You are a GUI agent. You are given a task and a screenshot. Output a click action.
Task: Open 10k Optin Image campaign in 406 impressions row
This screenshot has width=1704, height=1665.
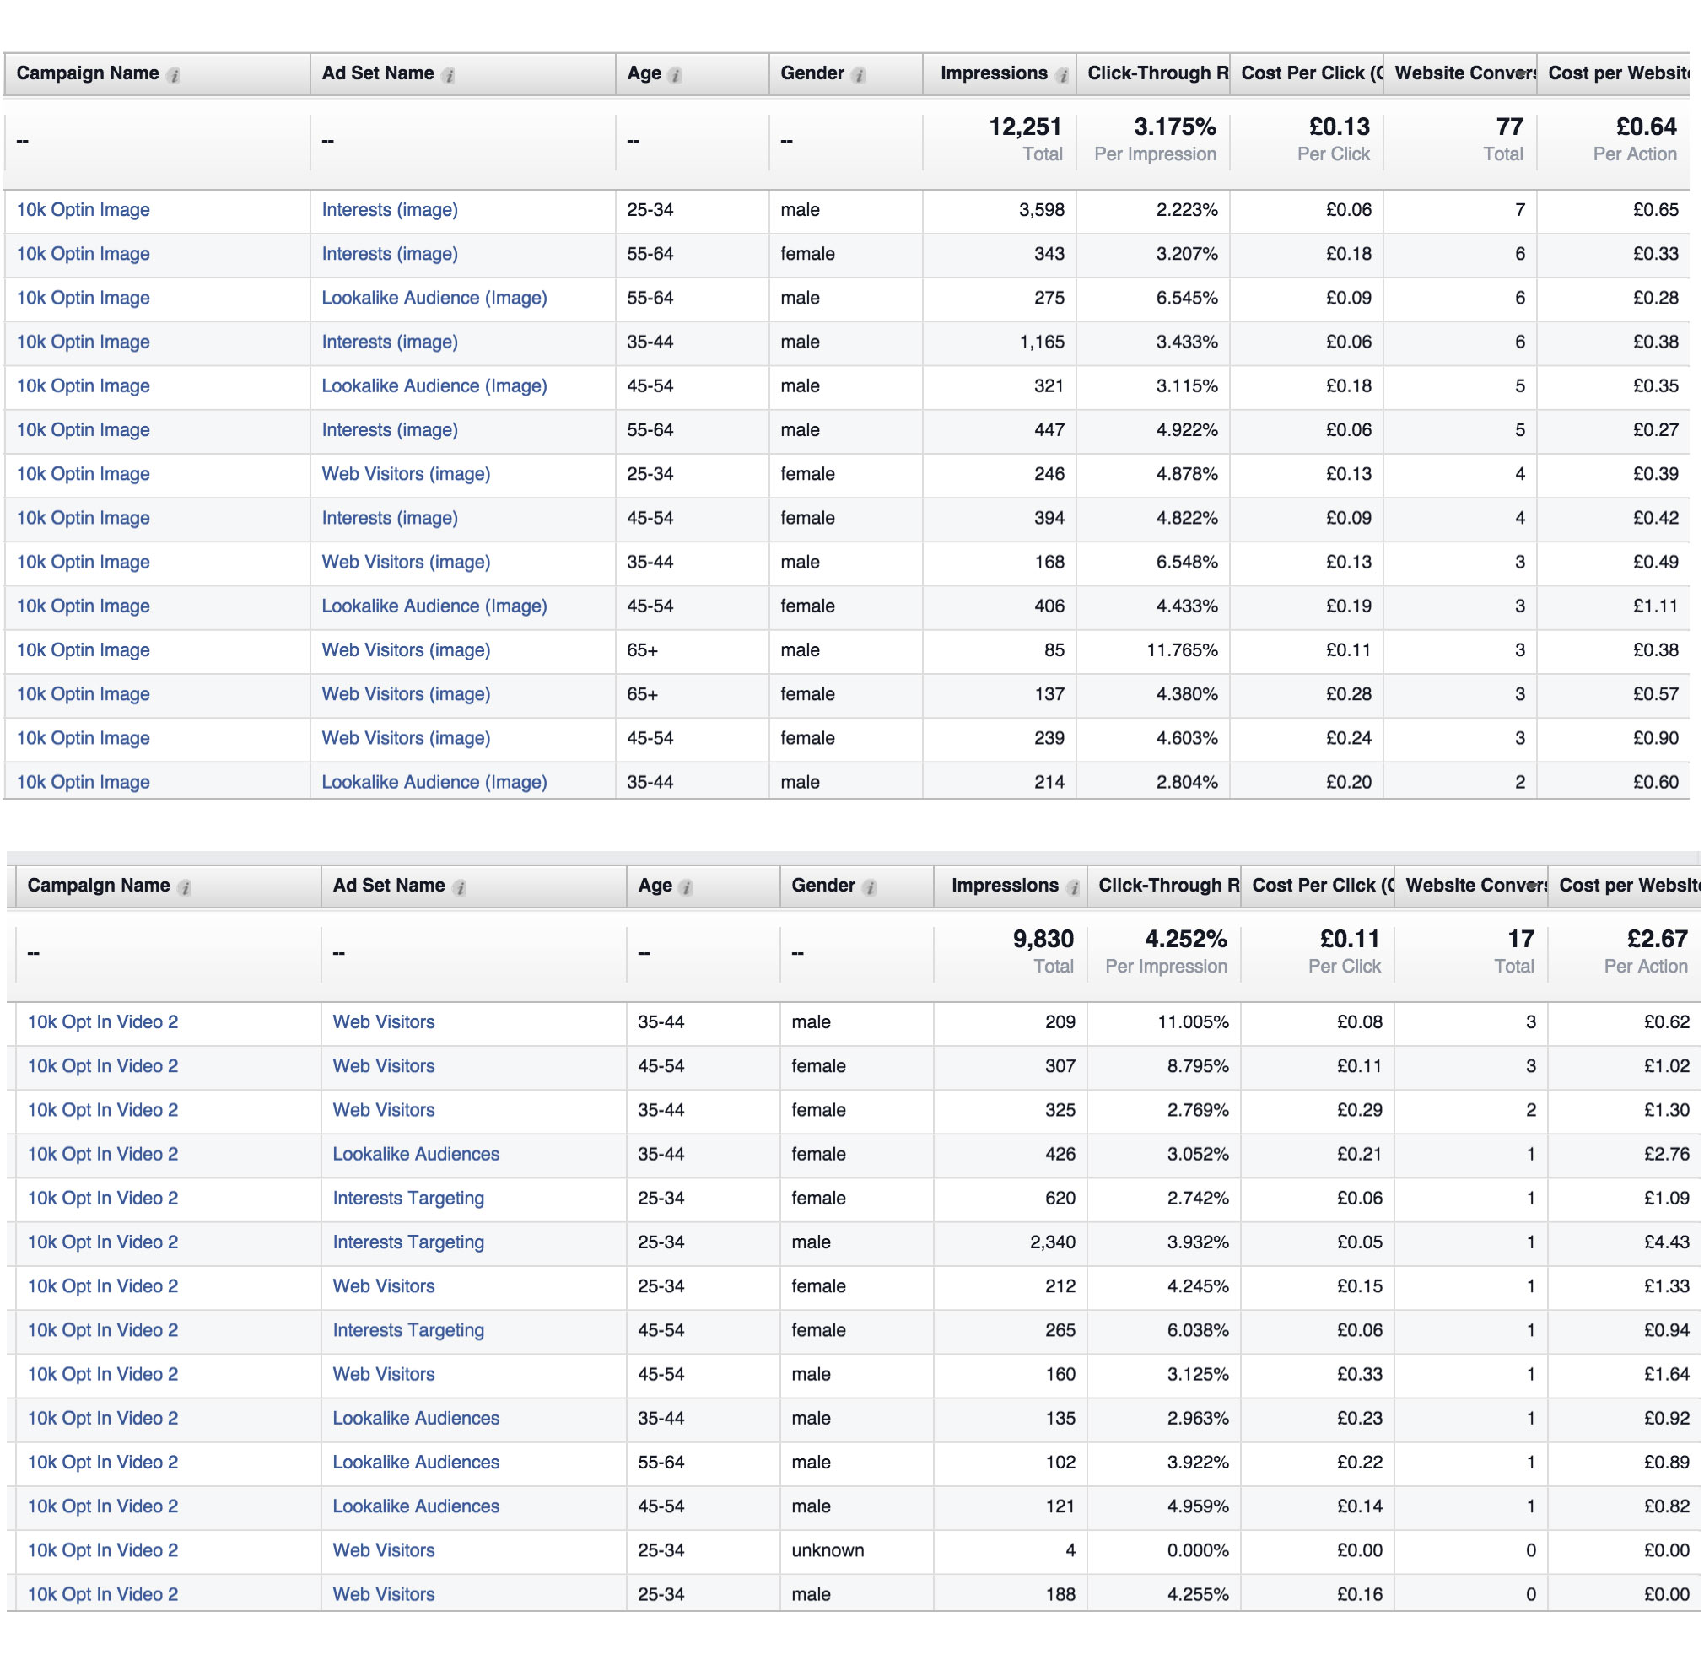[84, 606]
